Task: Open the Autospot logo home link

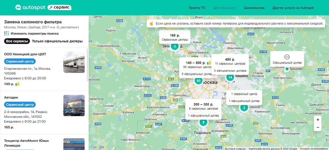Action: 30,8
